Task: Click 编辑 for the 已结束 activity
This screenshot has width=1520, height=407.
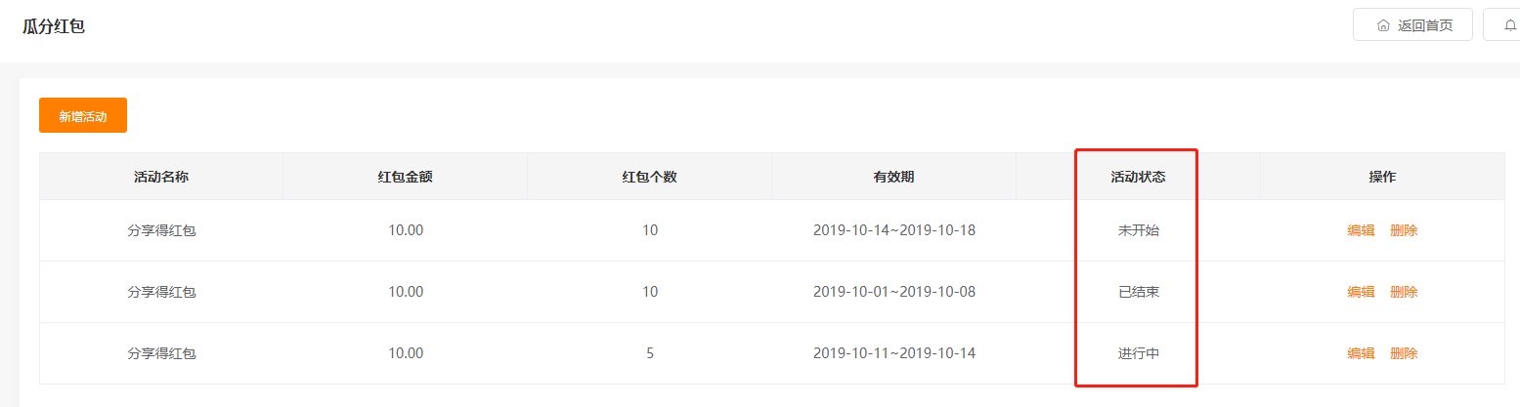Action: 1361,292
